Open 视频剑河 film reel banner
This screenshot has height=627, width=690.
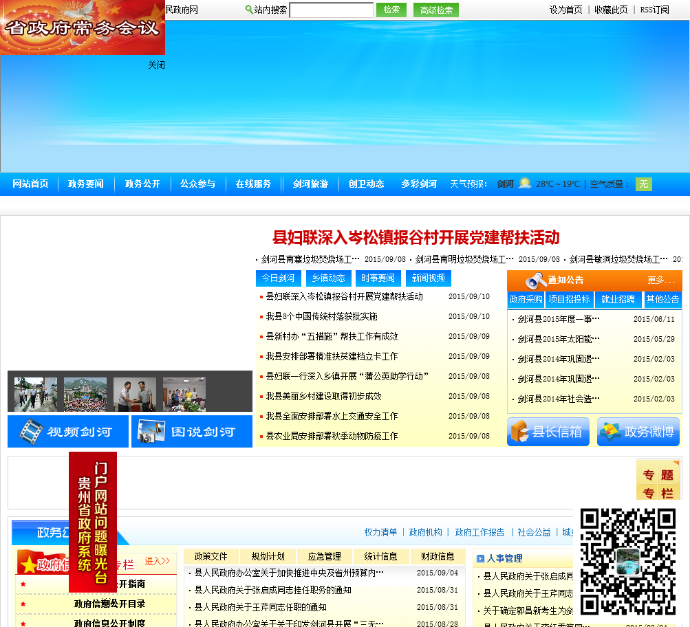pyautogui.click(x=68, y=431)
